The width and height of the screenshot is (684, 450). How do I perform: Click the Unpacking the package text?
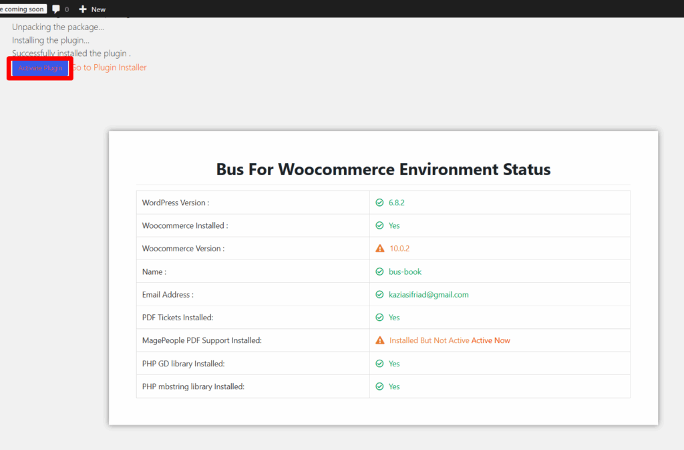coord(58,27)
